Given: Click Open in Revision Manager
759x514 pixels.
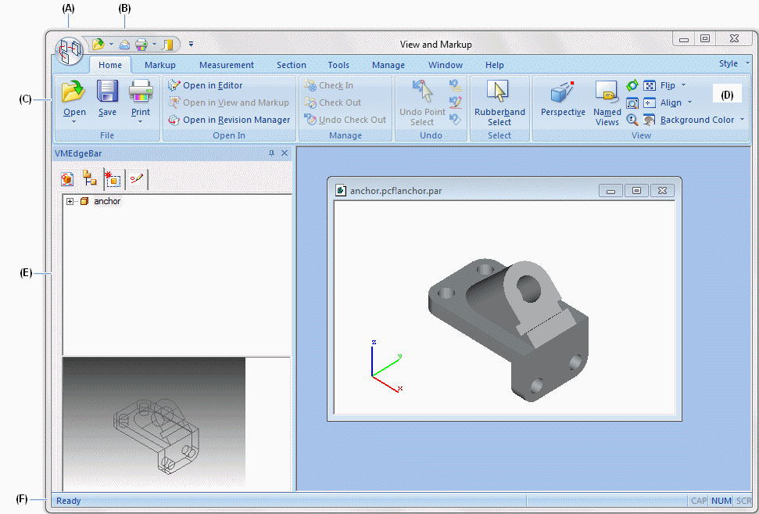Looking at the screenshot, I should pos(235,120).
